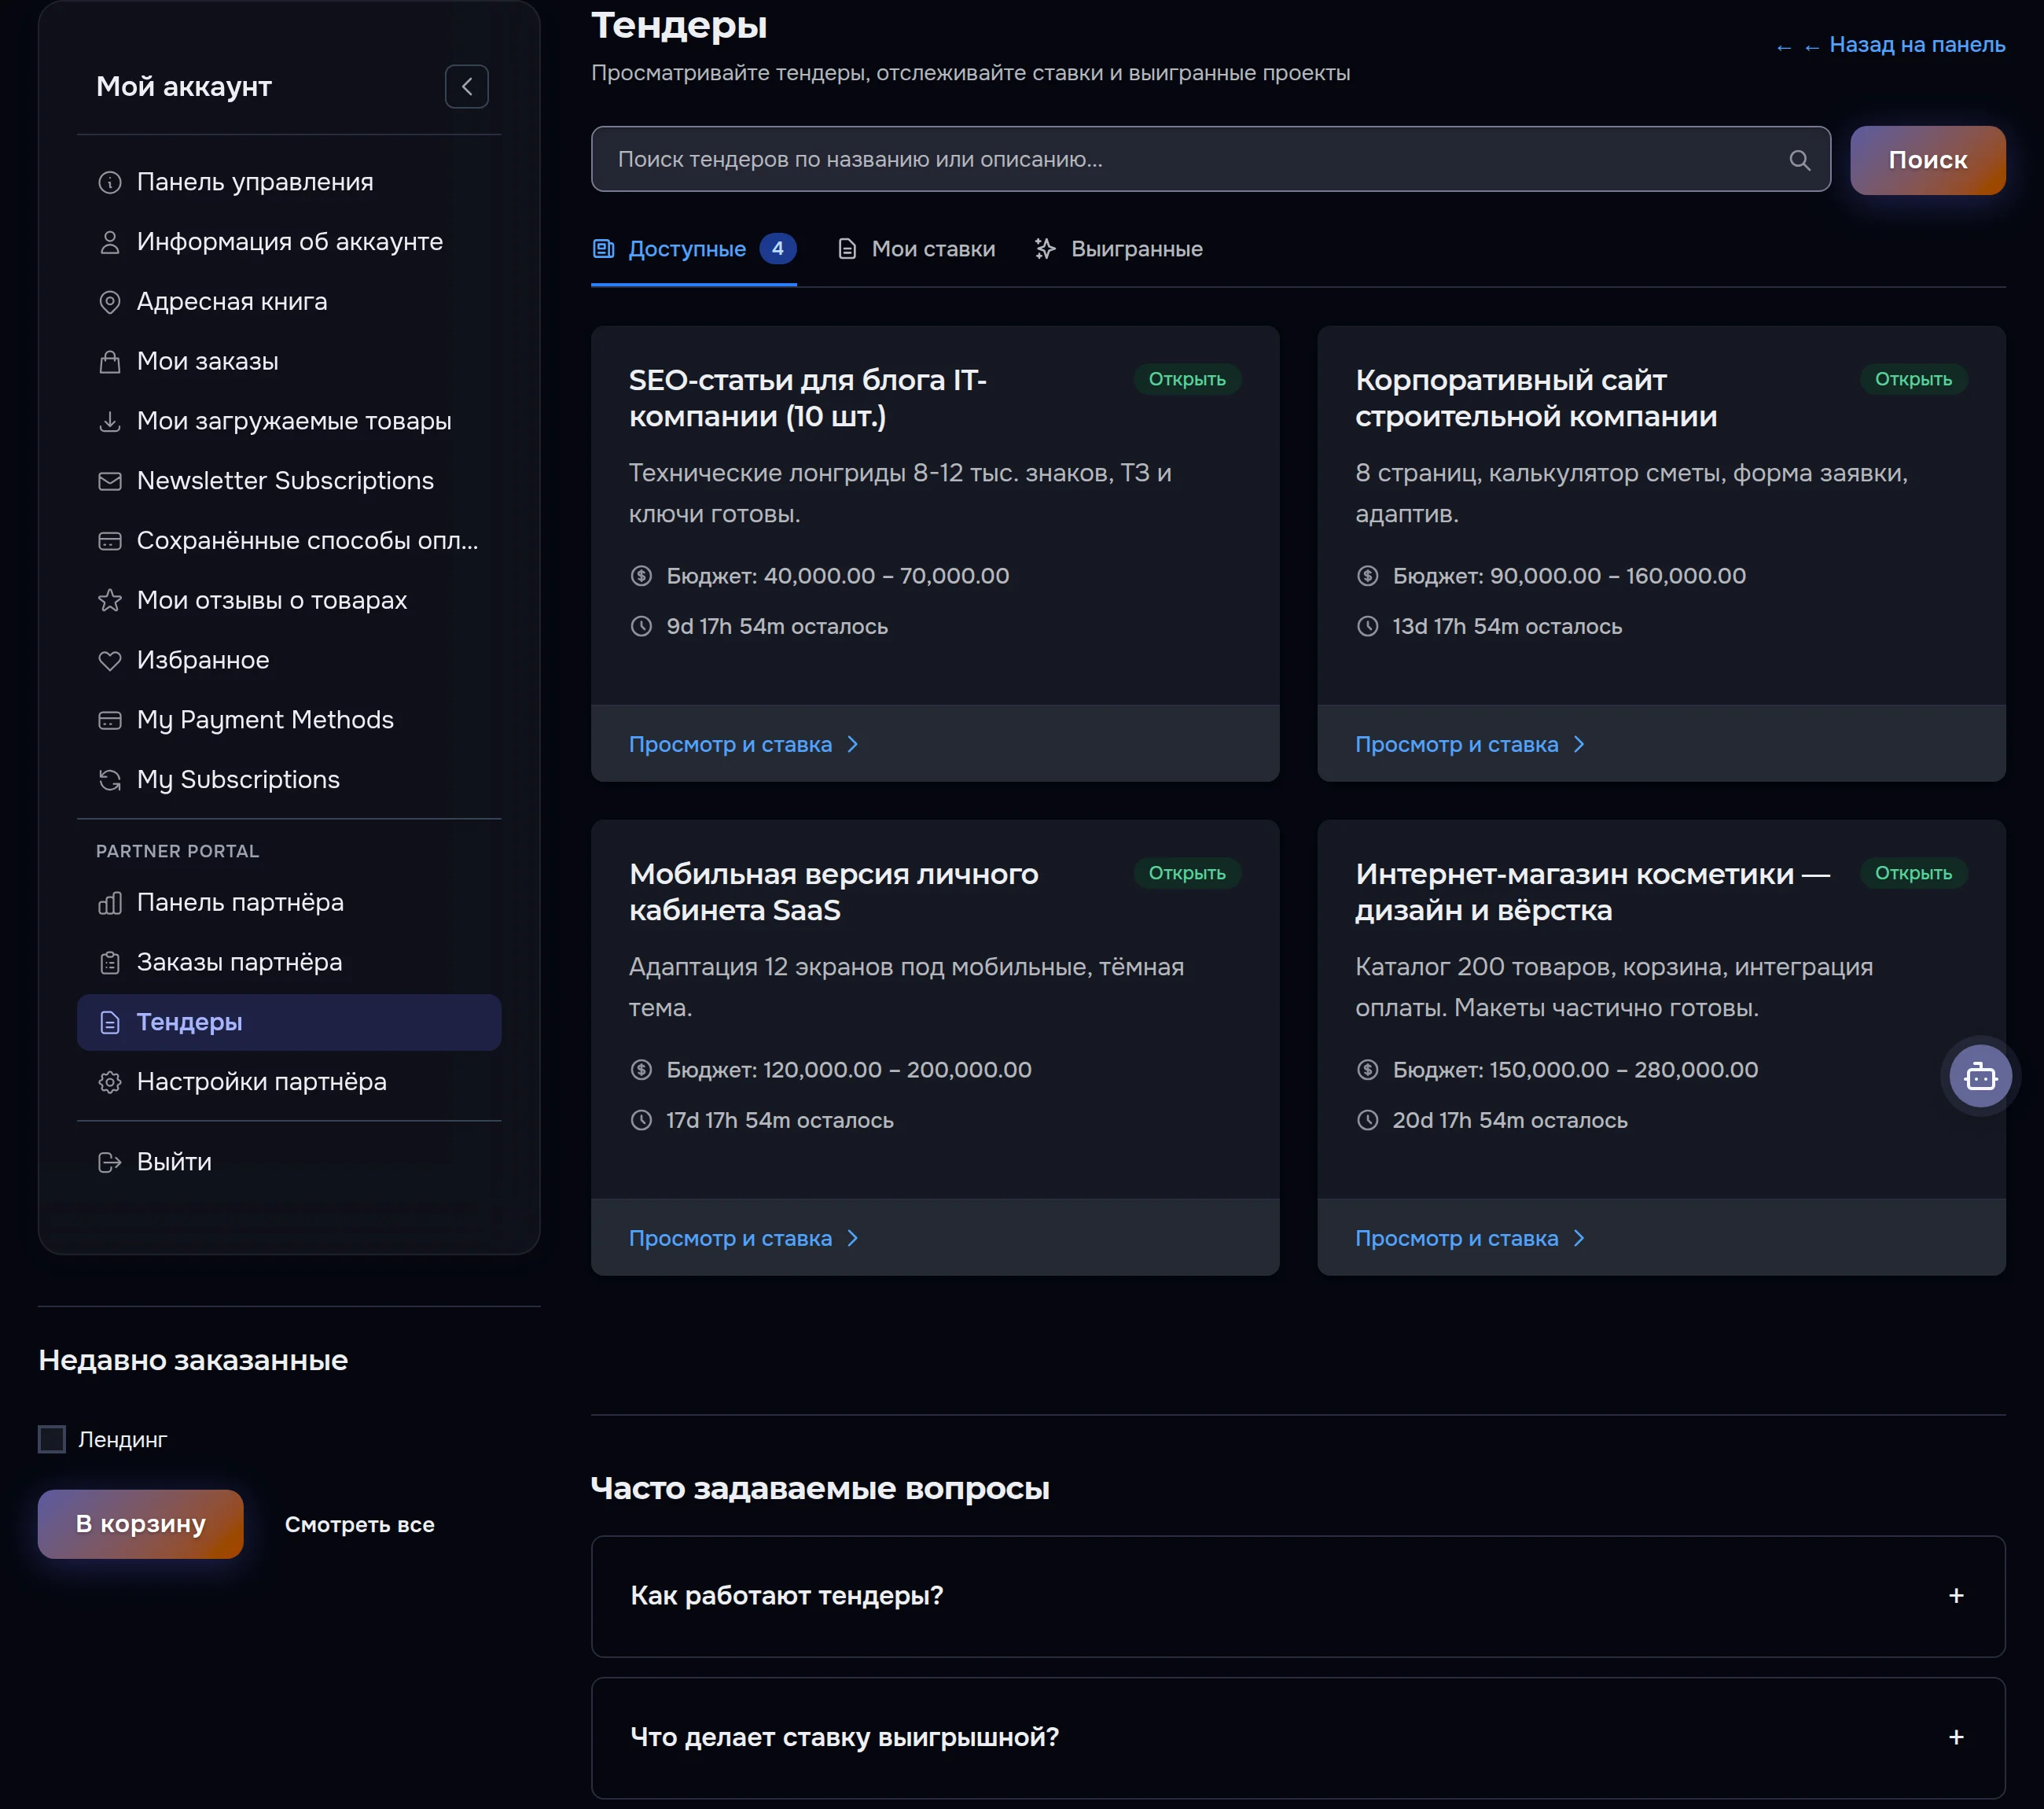
Task: Expand the Как работают тендеры? question
Action: [x=1298, y=1596]
